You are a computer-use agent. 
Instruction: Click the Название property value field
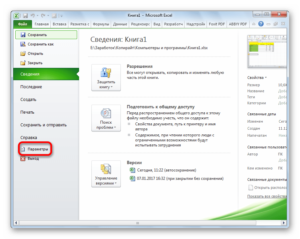(x=282, y=91)
